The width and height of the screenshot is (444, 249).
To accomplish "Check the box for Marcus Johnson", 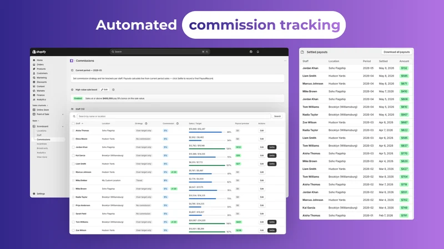I will (x=73, y=172).
